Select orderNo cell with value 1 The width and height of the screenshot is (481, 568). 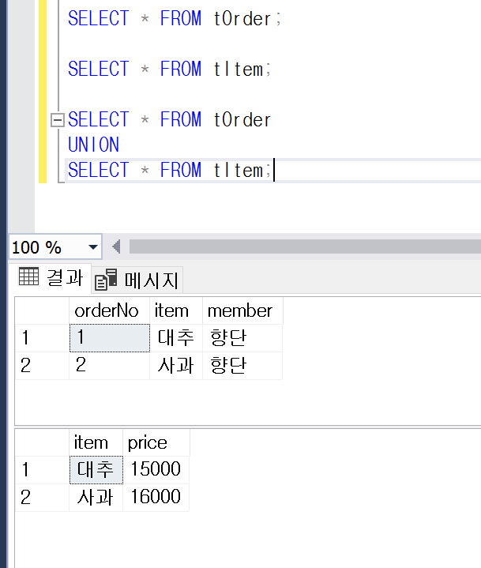point(109,338)
